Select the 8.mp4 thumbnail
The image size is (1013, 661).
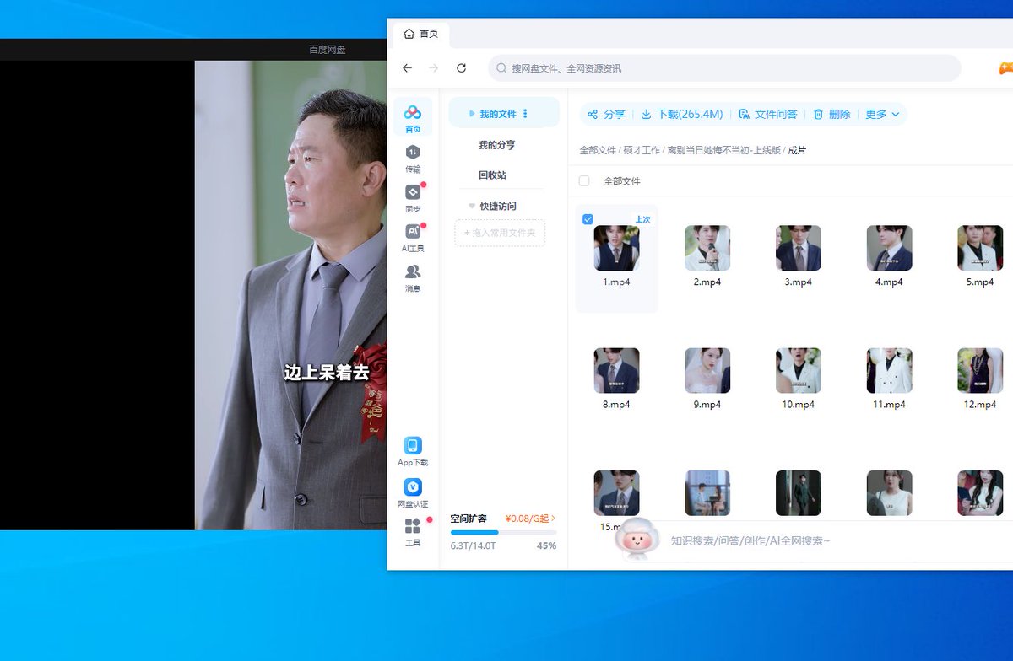pos(616,371)
